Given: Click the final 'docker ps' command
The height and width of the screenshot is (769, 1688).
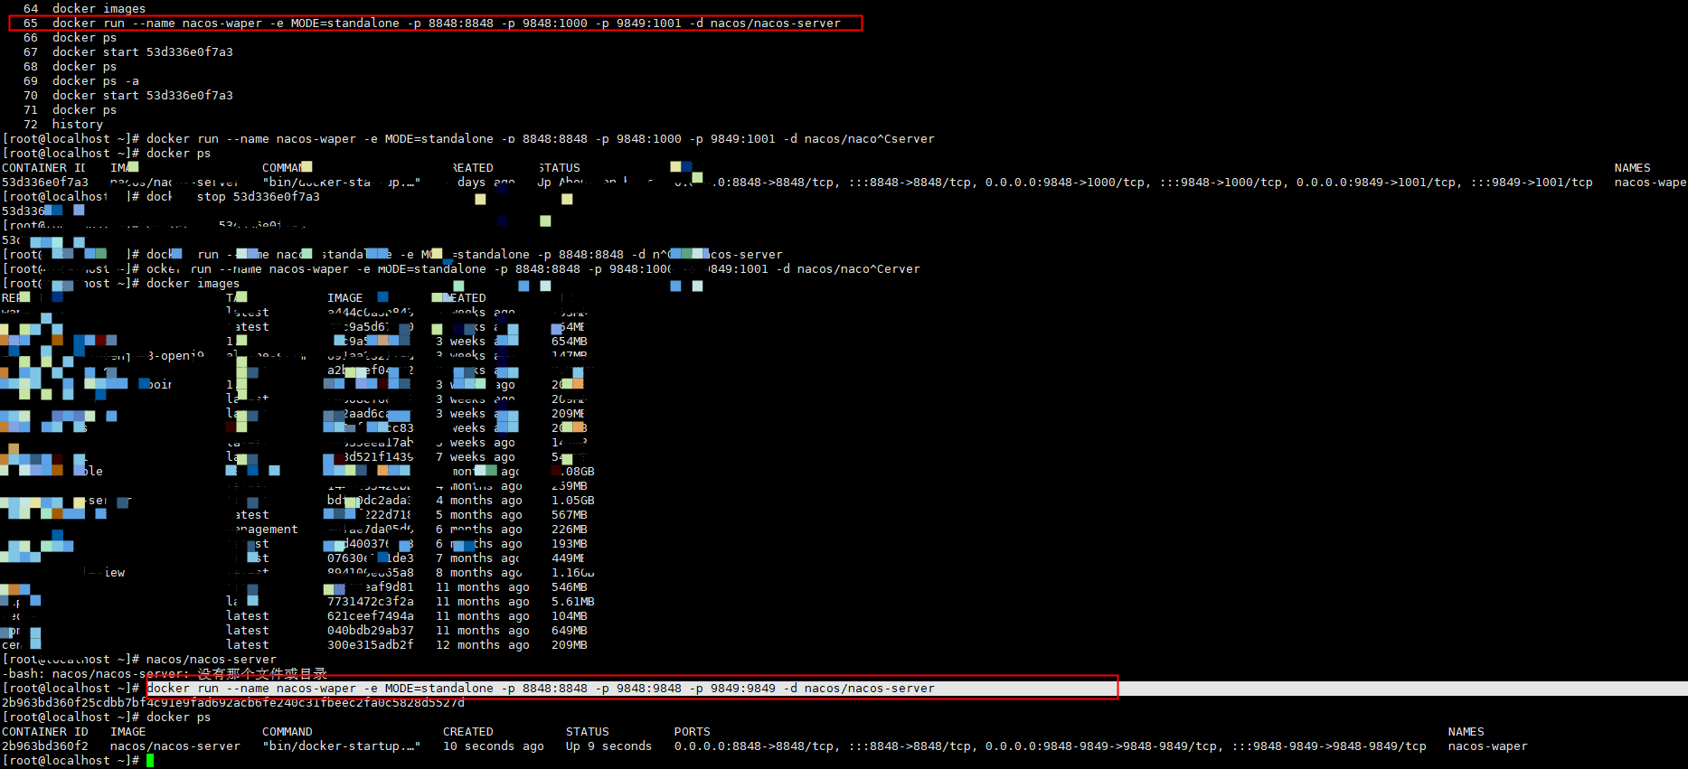Looking at the screenshot, I should pos(178,717).
